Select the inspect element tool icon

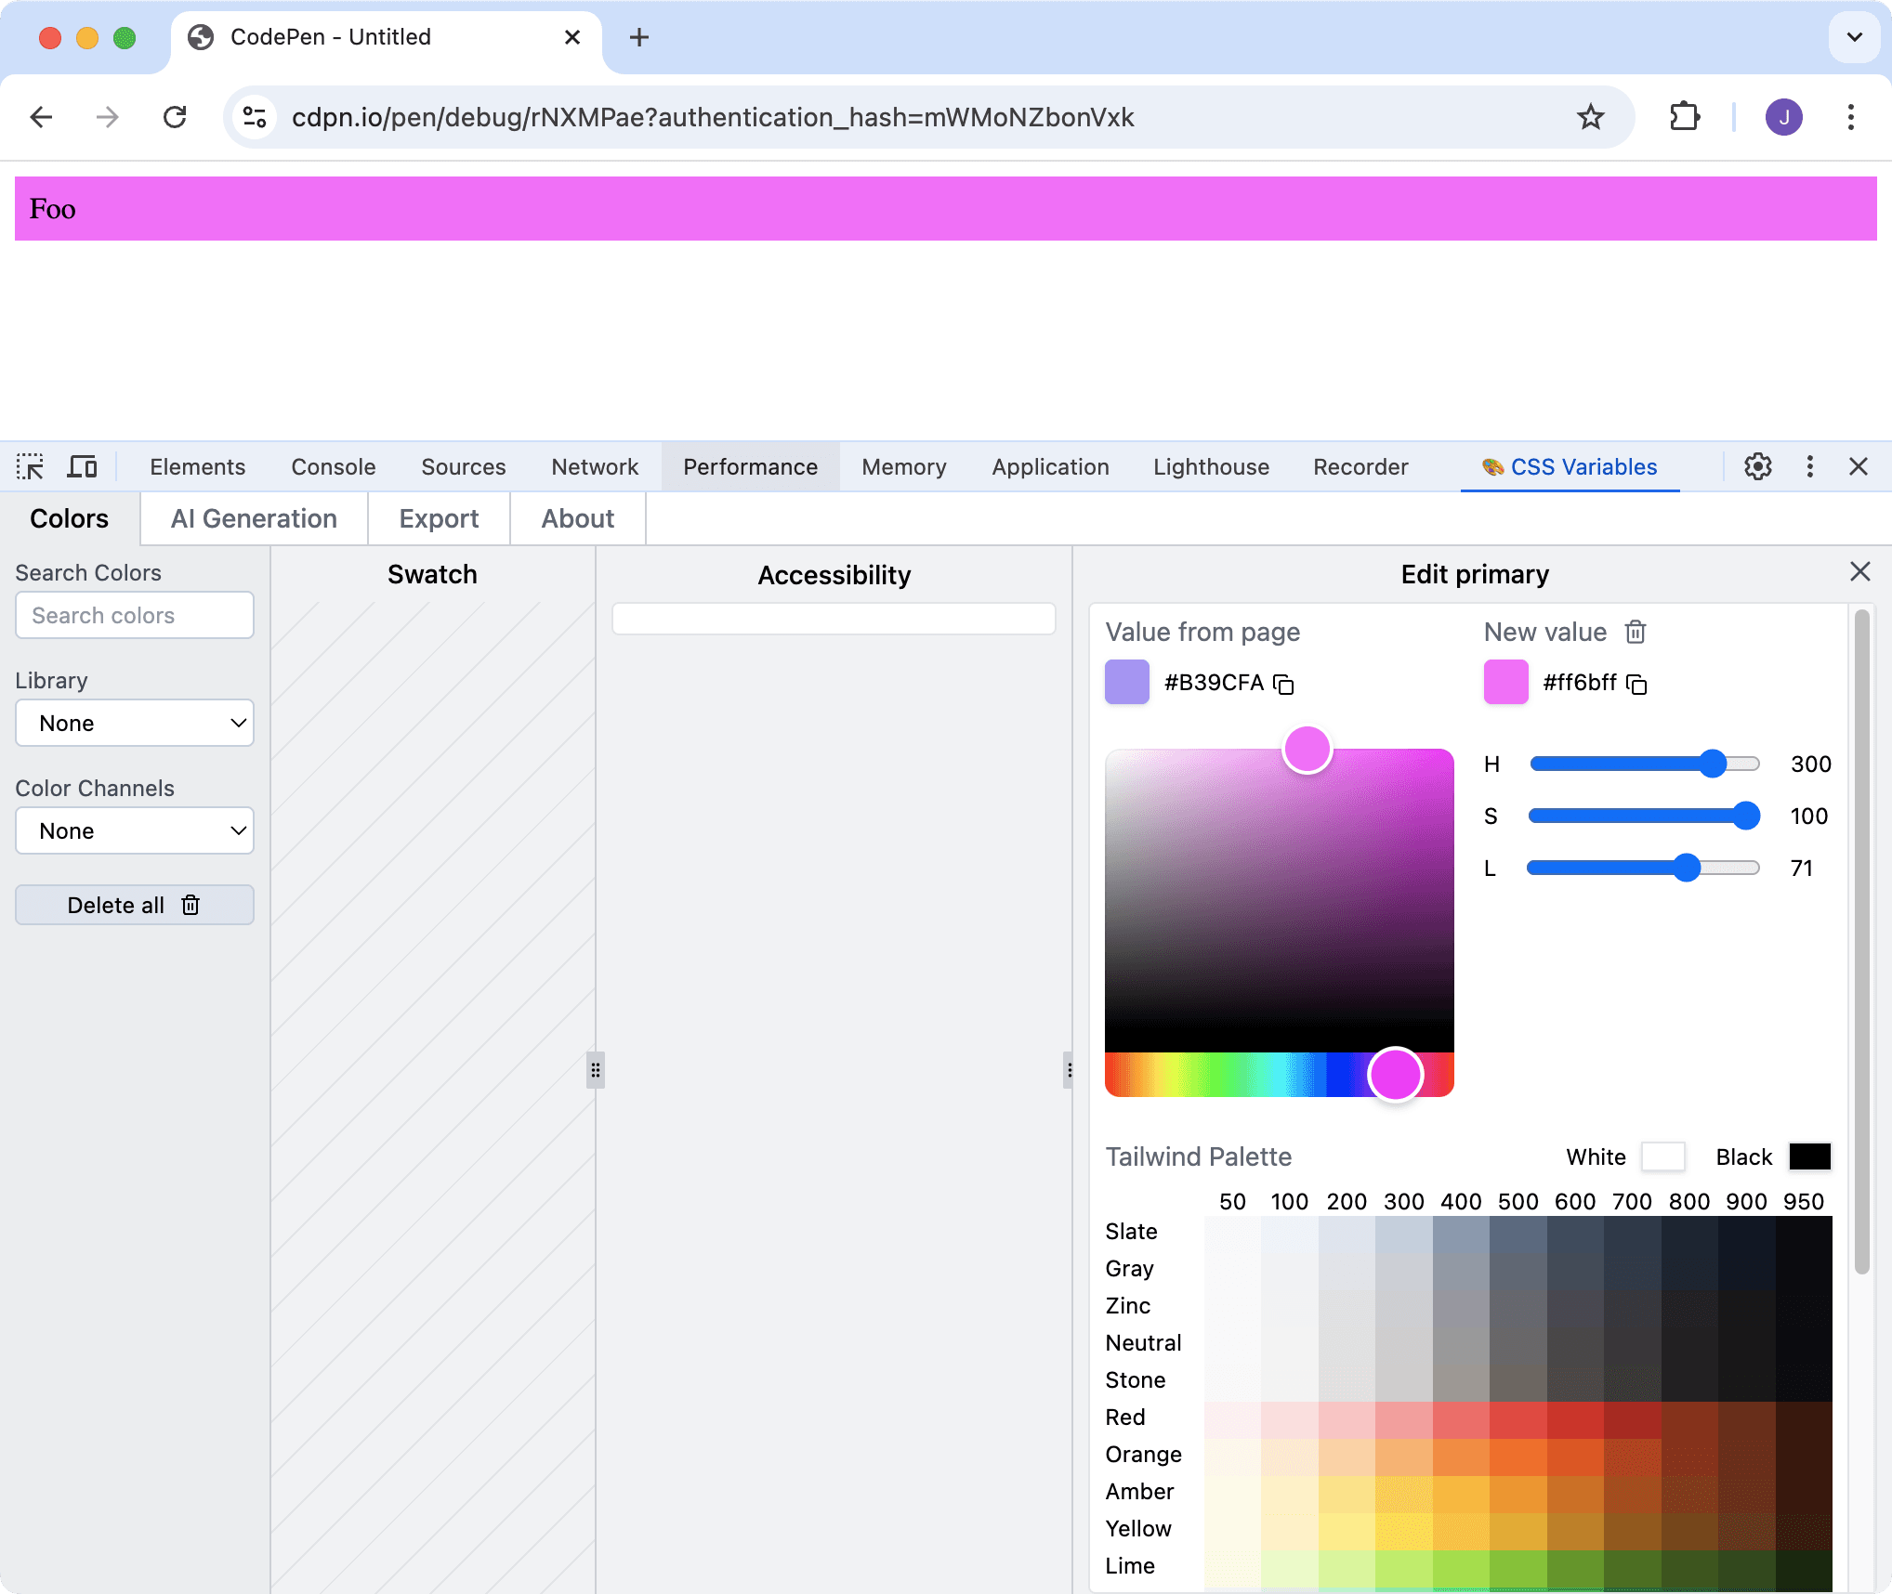pos(30,466)
